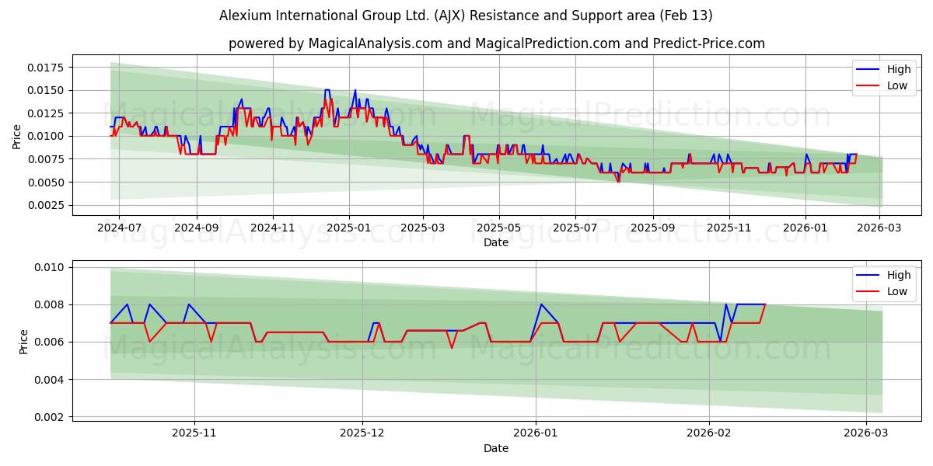933x466 pixels.
Task: Click the '2026-01' tick in top chart
Action: 805,228
